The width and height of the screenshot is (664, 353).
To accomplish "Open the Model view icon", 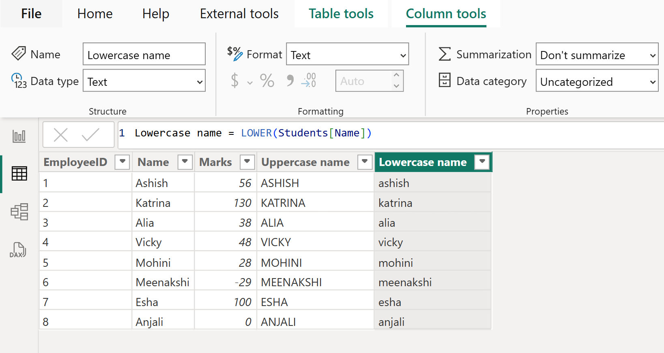I will 19,212.
